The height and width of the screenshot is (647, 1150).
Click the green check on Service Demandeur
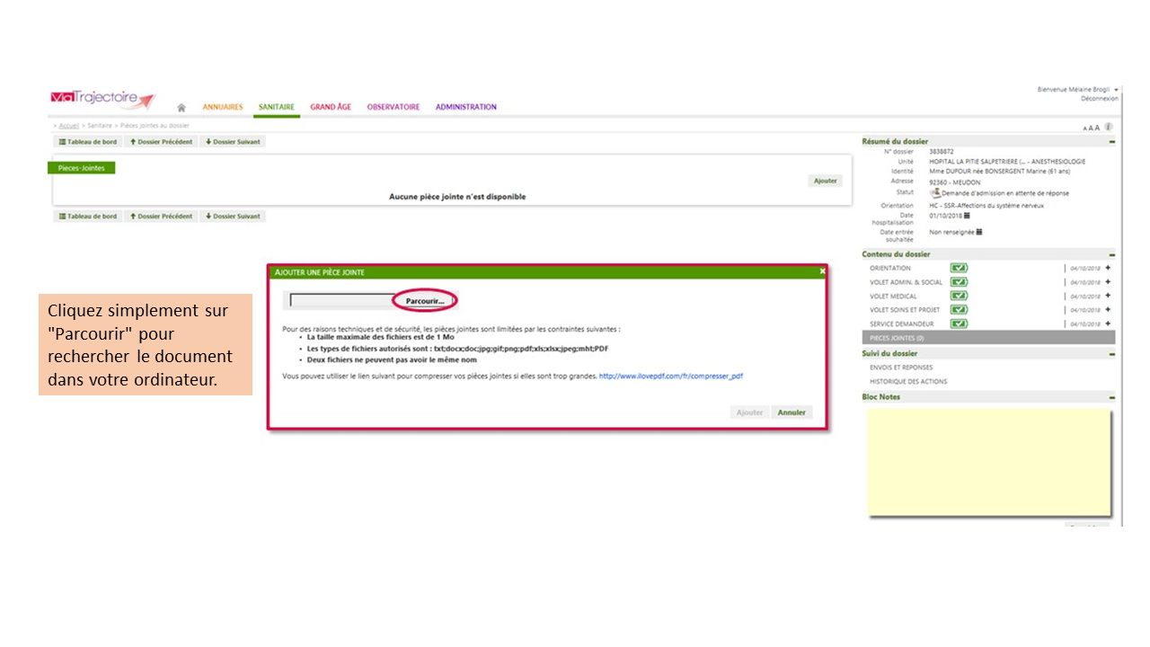click(959, 323)
